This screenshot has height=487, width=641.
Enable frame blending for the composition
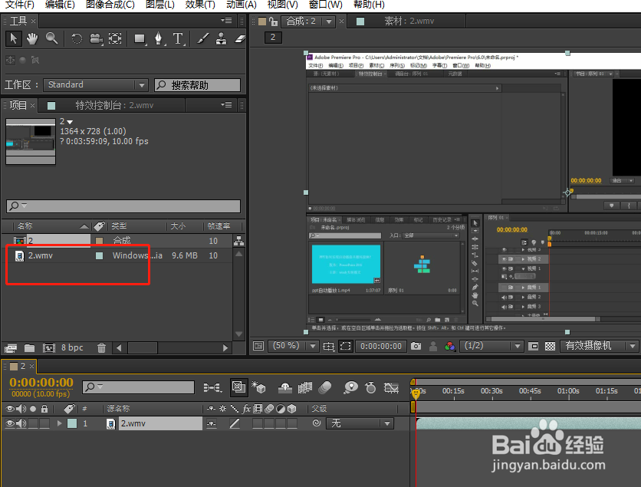pos(305,387)
